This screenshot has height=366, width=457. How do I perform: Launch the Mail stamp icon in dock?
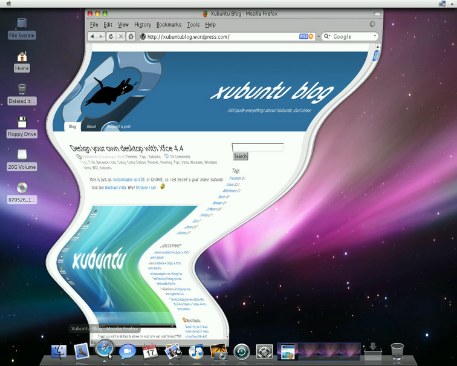pos(82,351)
